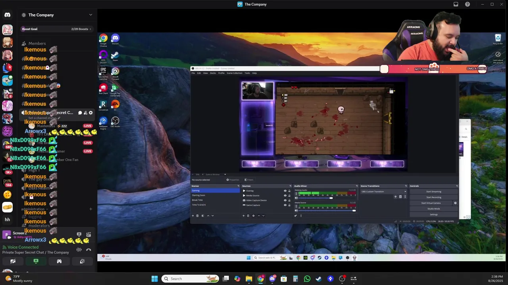508x285 pixels.
Task: Move OBS source up with arrow
Action: click(x=259, y=216)
